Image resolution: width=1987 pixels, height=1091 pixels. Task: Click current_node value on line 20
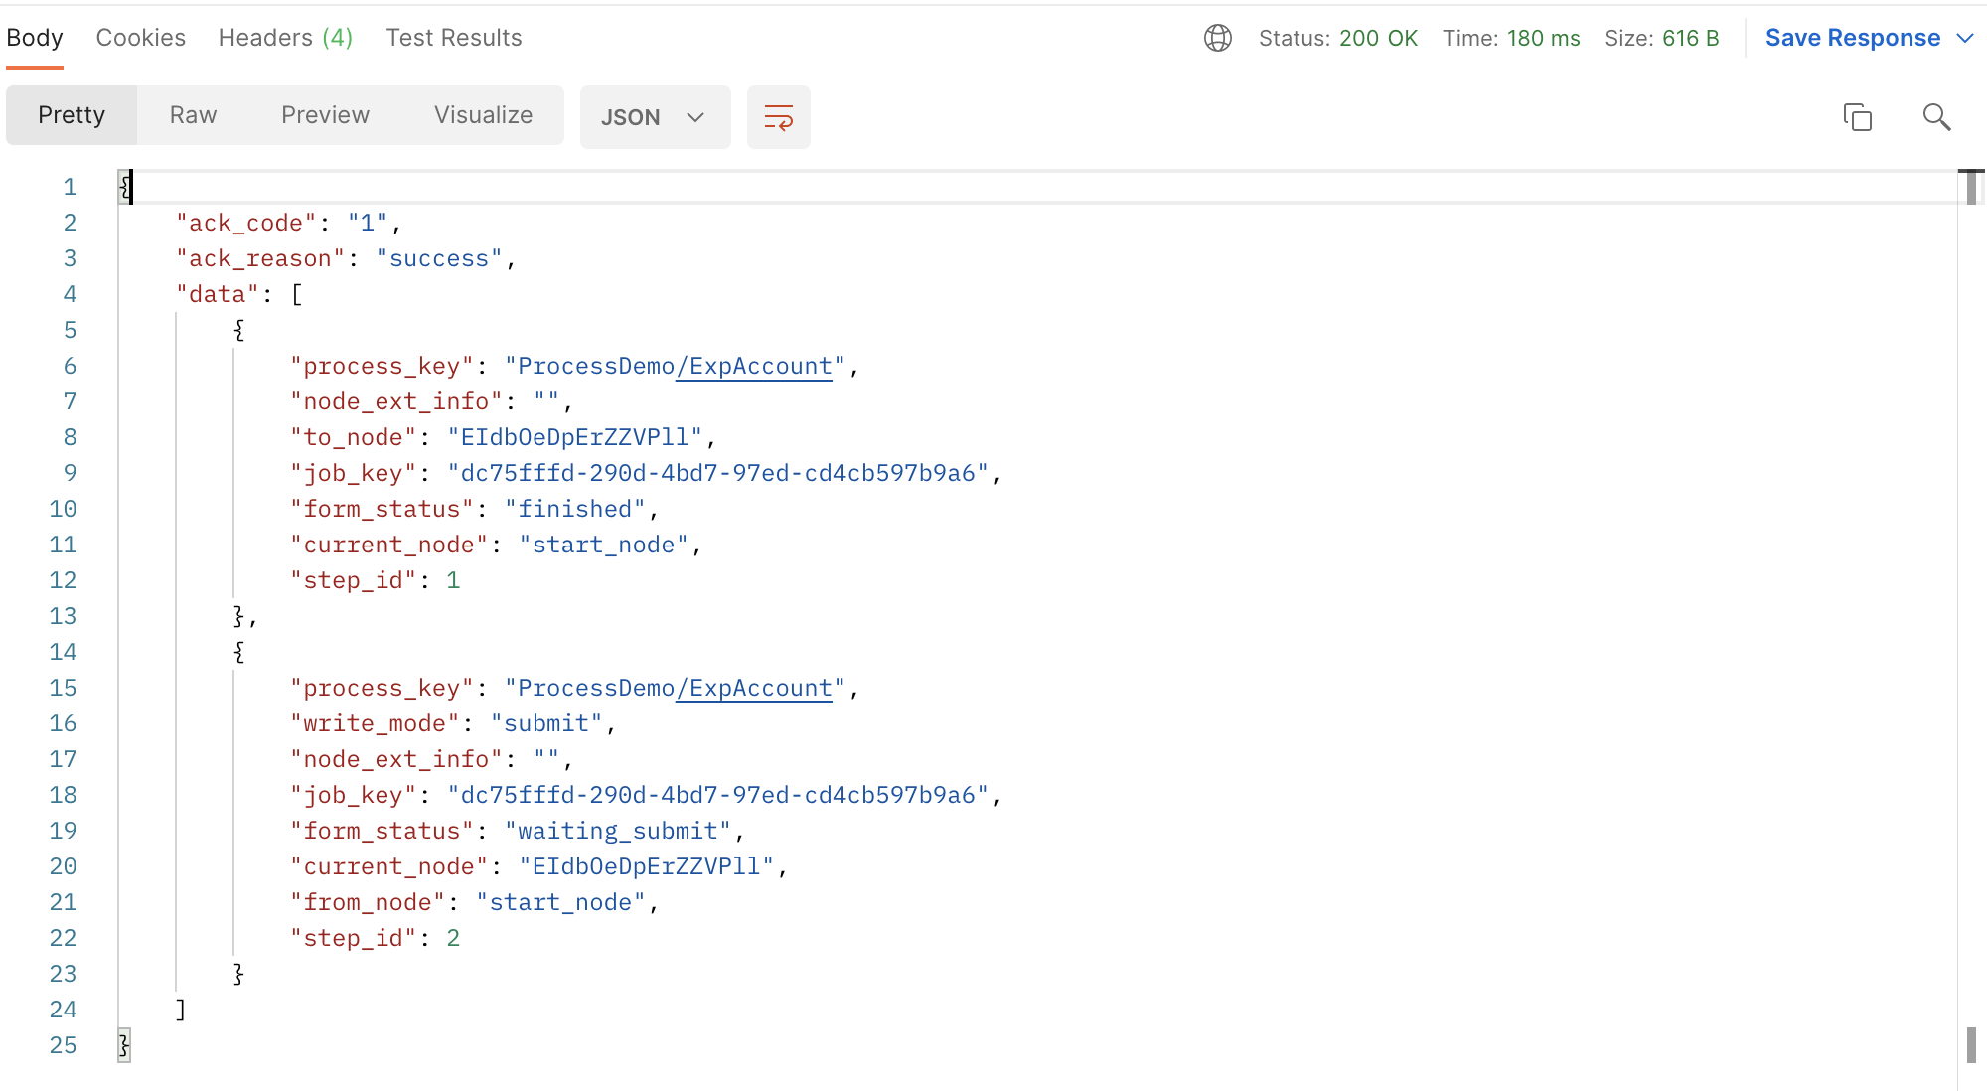pos(647,866)
